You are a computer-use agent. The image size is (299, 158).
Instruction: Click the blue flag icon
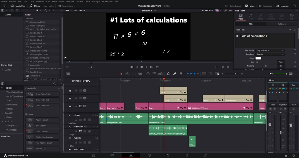(x=187, y=74)
